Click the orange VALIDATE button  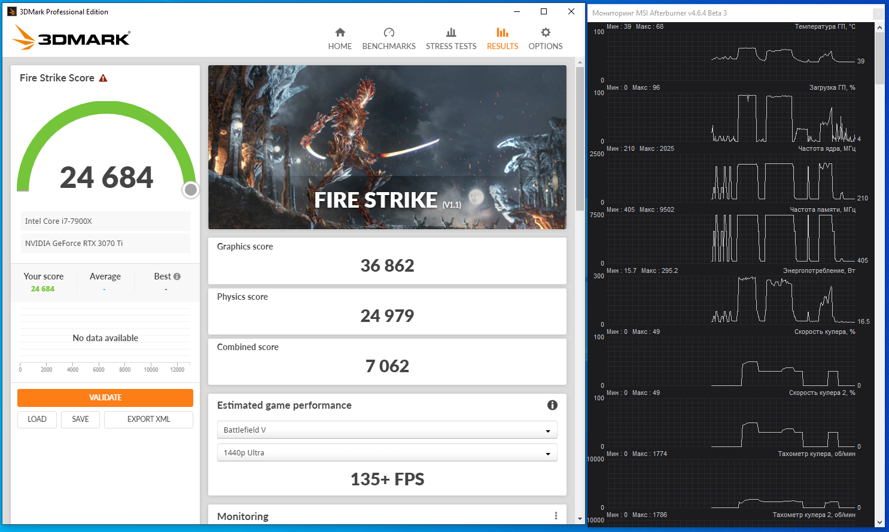click(x=105, y=398)
